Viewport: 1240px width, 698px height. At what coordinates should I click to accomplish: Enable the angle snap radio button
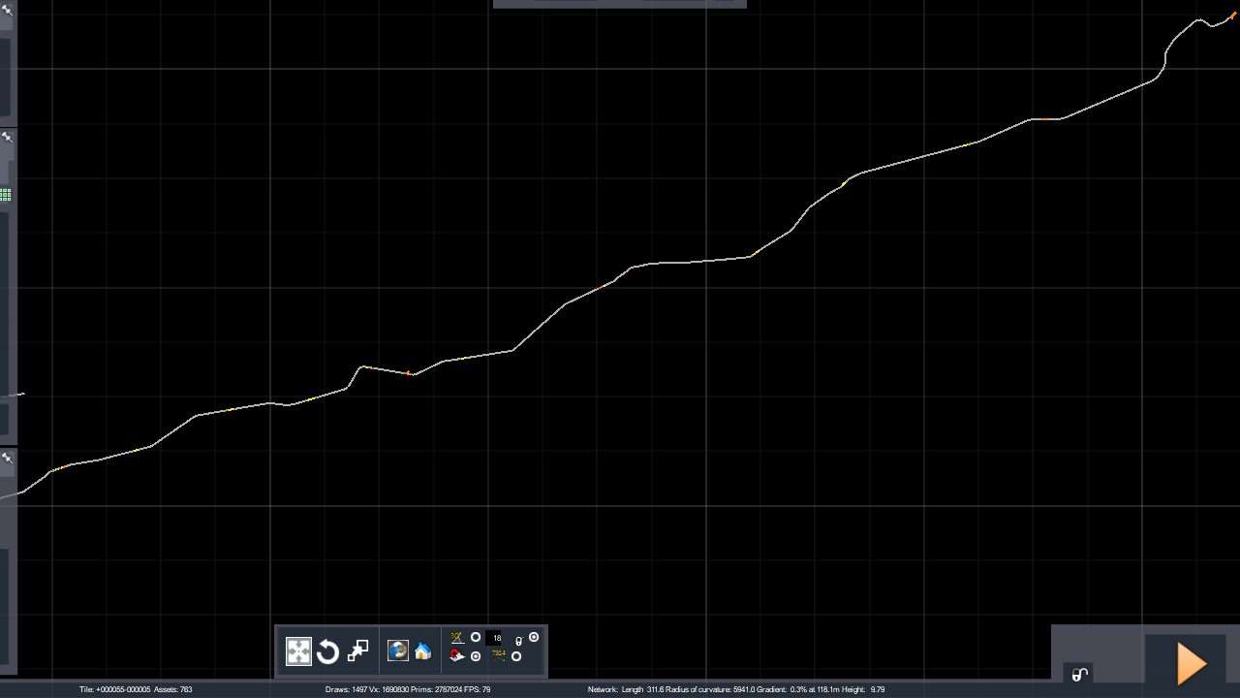[476, 638]
